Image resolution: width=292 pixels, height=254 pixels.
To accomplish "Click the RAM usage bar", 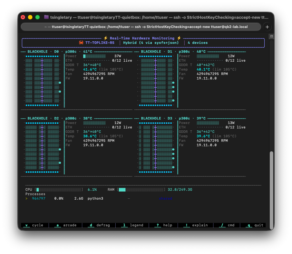I will click(141, 189).
